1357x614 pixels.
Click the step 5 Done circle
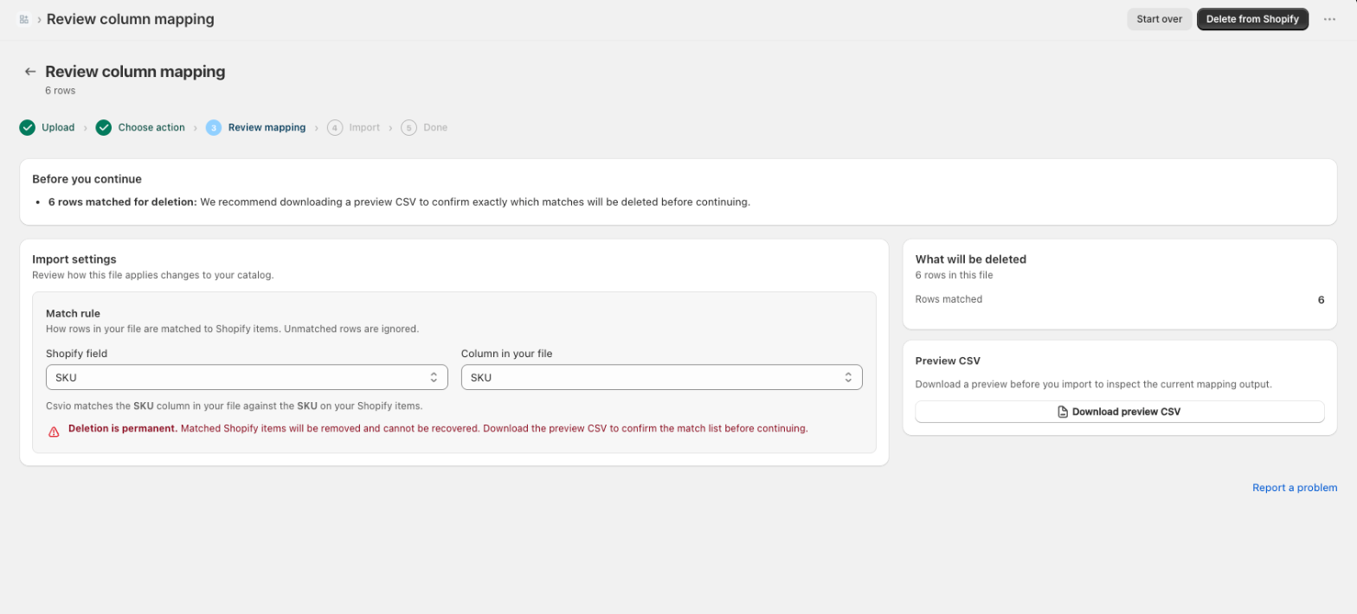[x=408, y=128]
